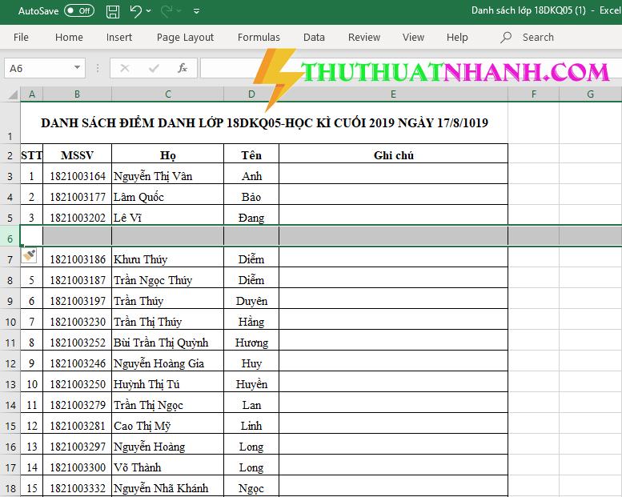The height and width of the screenshot is (497, 622).
Task: Click the title cell DANH SÁCH ĐIỂM DANH
Action: pos(264,123)
